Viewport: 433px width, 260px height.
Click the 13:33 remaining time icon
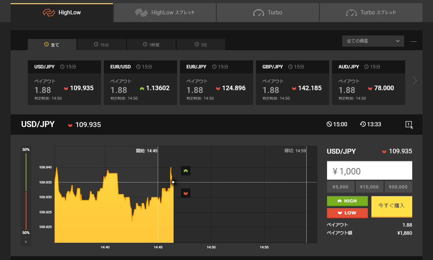click(x=363, y=124)
